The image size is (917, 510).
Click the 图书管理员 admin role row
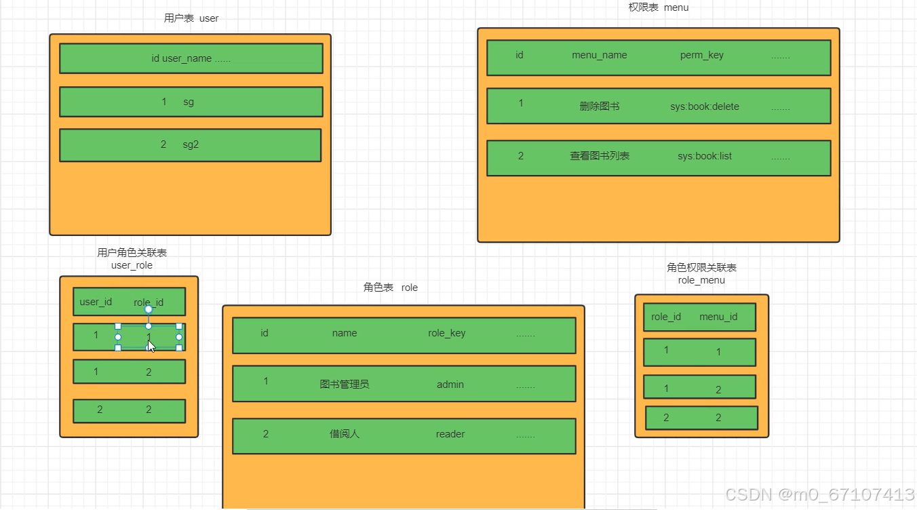pos(404,384)
